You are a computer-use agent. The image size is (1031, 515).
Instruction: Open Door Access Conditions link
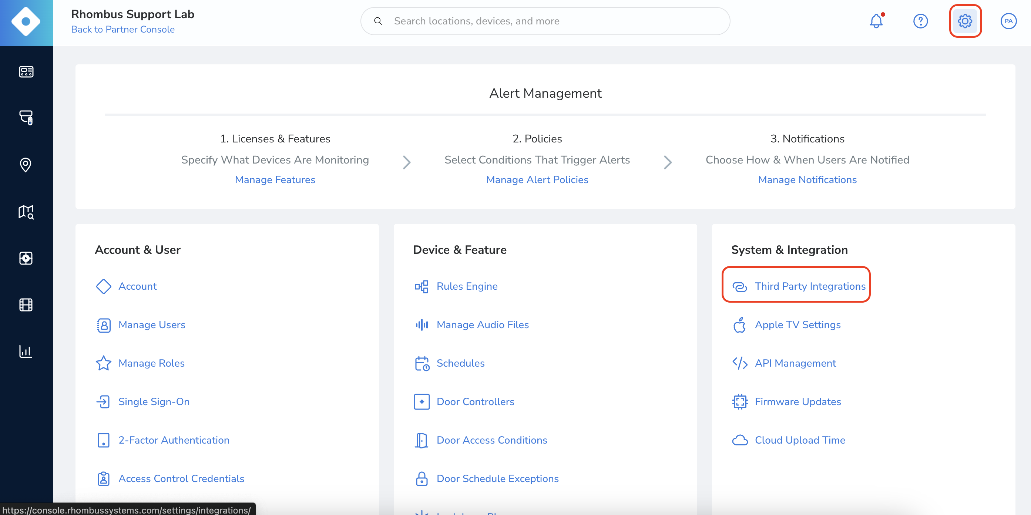491,440
